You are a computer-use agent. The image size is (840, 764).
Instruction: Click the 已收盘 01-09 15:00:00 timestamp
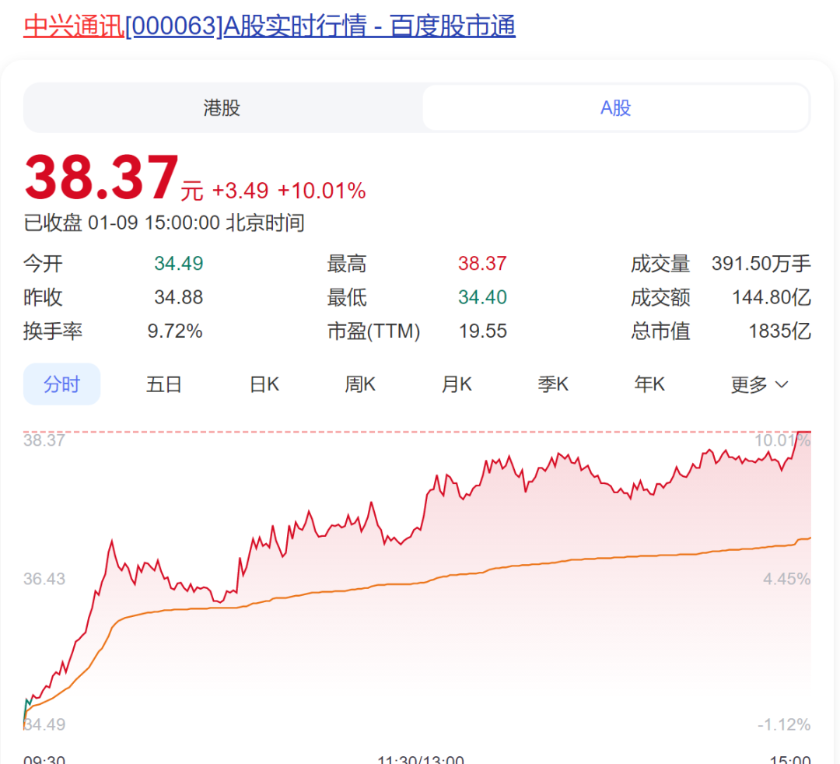[164, 223]
